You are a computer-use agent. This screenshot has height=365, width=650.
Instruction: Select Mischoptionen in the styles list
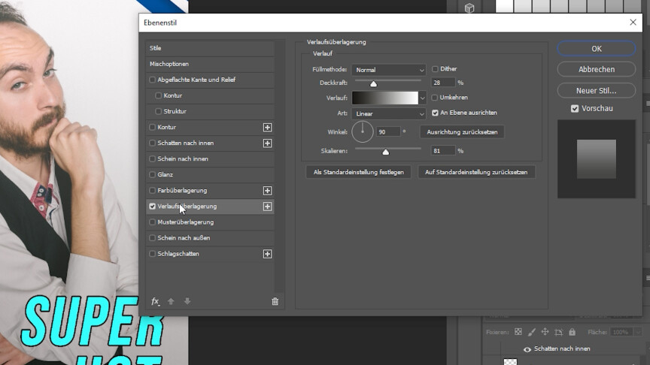click(169, 64)
